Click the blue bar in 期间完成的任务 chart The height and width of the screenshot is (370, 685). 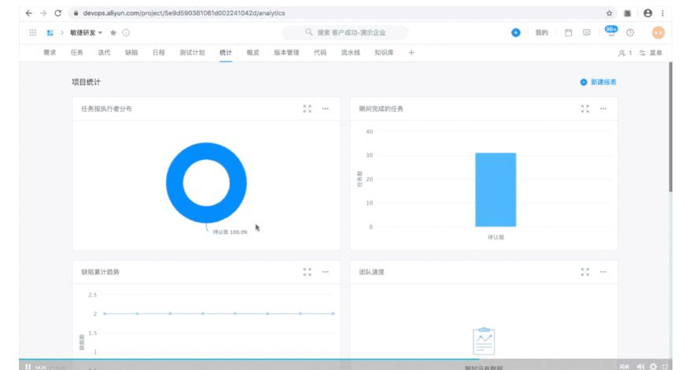click(495, 190)
